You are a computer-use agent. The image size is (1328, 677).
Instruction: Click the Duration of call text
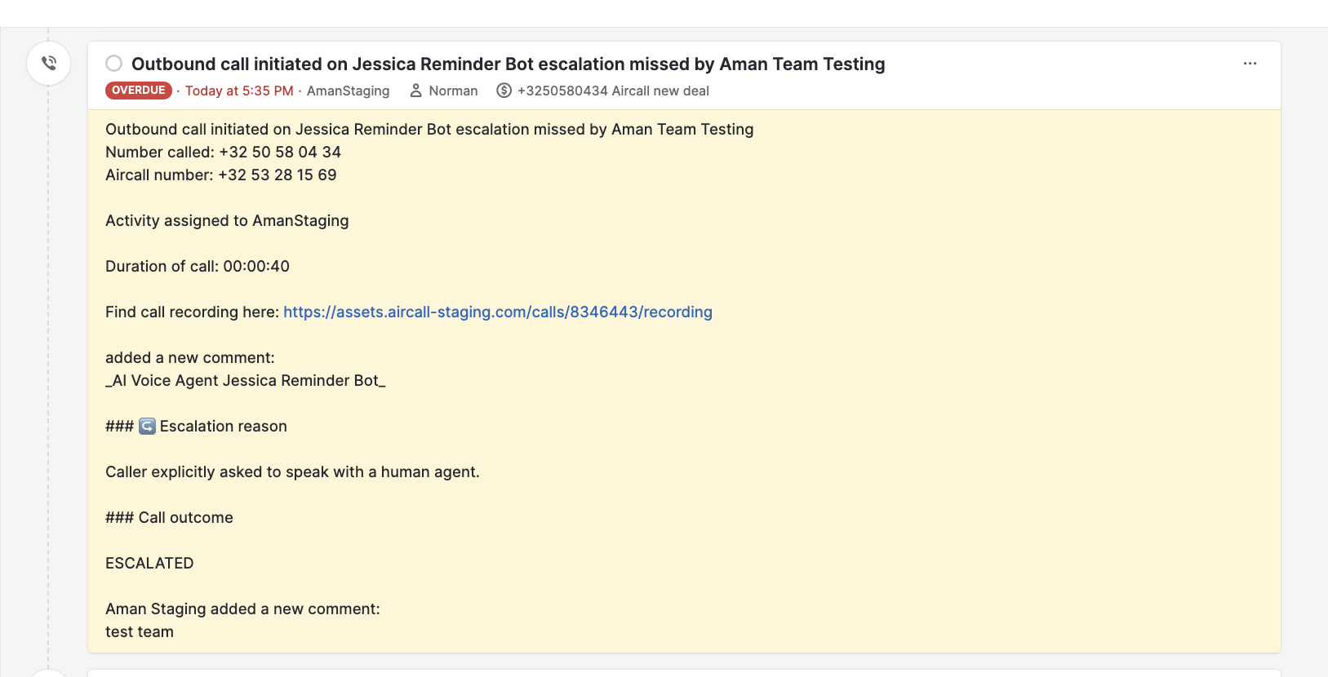point(198,266)
